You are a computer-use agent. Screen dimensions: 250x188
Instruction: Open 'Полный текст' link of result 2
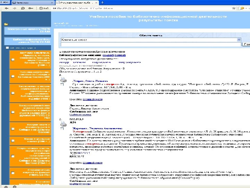pyautogui.click(x=93, y=163)
